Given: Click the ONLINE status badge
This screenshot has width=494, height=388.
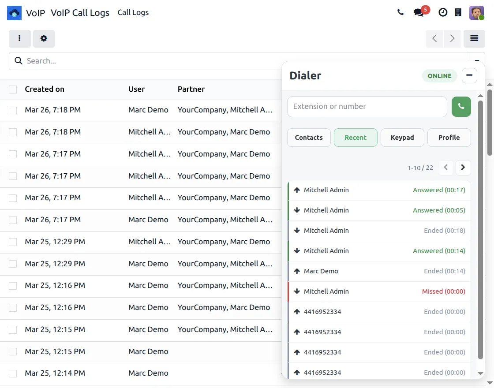Looking at the screenshot, I should (439, 76).
